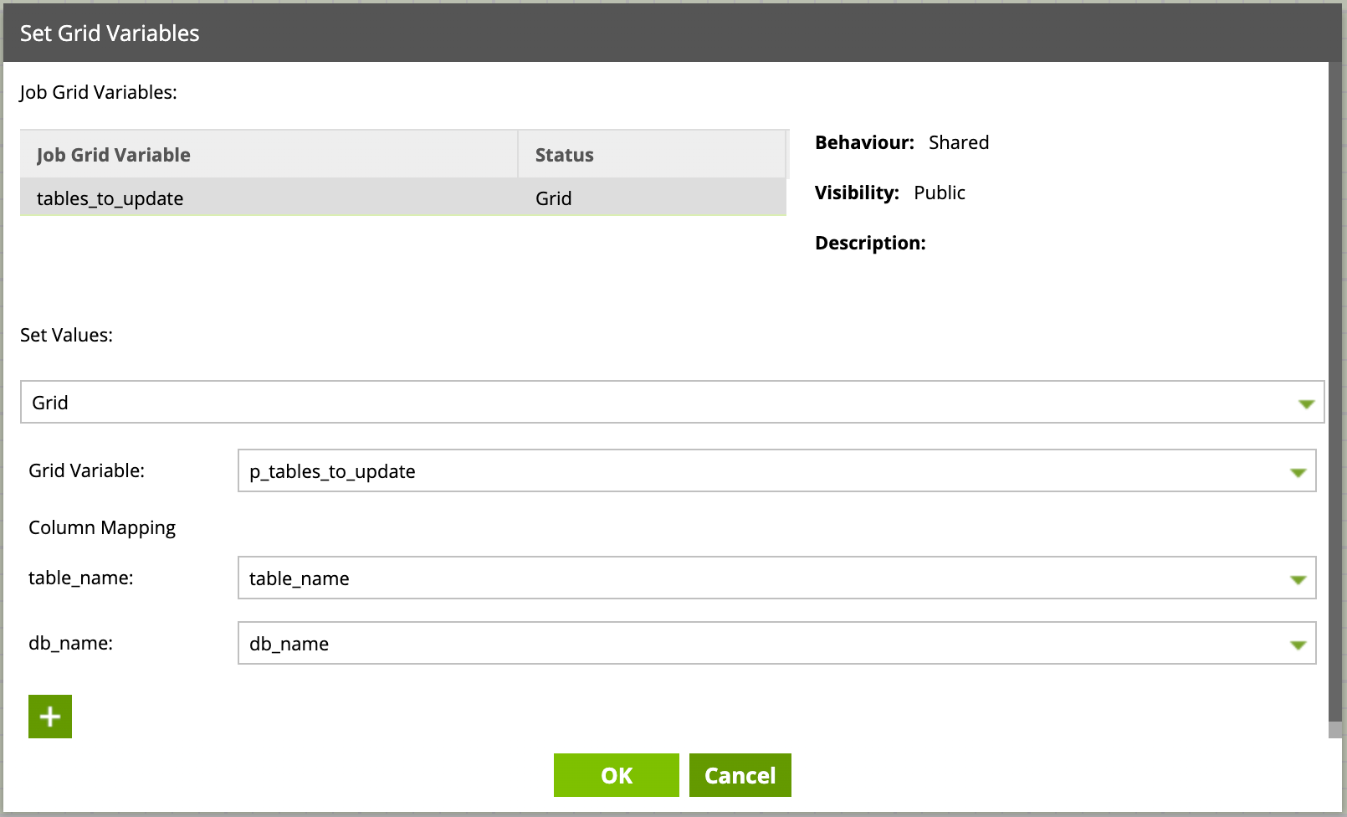Open the table_name column mapping dropdown
This screenshot has height=817, width=1347.
point(753,578)
